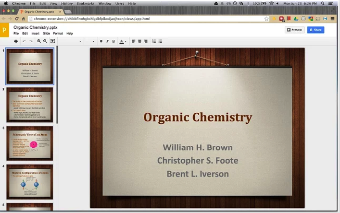This screenshot has height=213, width=340.
Task: Toggle underline formatting
Action: (x=113, y=41)
